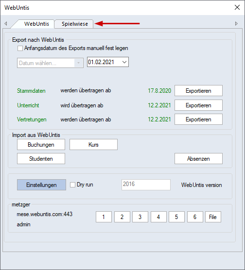The height and width of the screenshot is (270, 245).
Task: Select profile button 6
Action: [195, 217]
